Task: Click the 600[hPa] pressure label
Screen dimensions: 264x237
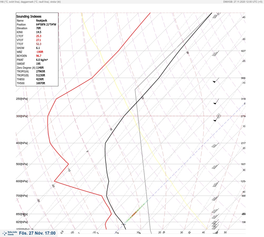Action: point(22,181)
